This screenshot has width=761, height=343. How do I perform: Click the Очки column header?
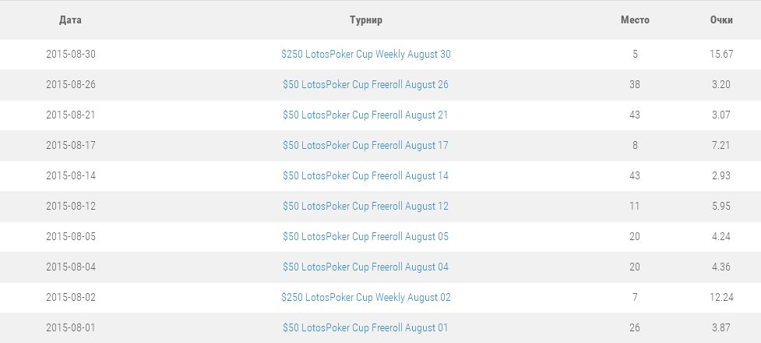[721, 20]
